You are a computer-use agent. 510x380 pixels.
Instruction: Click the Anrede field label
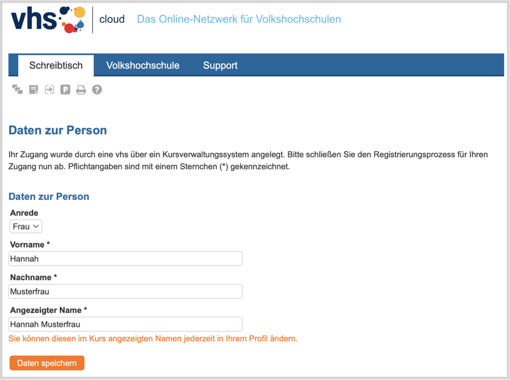[24, 213]
